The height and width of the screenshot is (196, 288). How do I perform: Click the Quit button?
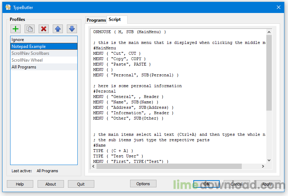(x=81, y=184)
